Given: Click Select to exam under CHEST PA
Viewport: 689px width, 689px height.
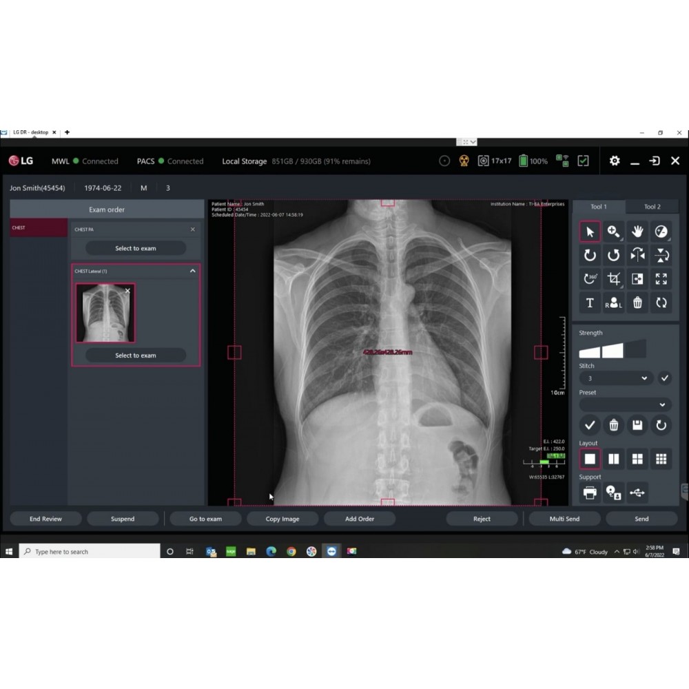Looking at the screenshot, I should tap(135, 248).
